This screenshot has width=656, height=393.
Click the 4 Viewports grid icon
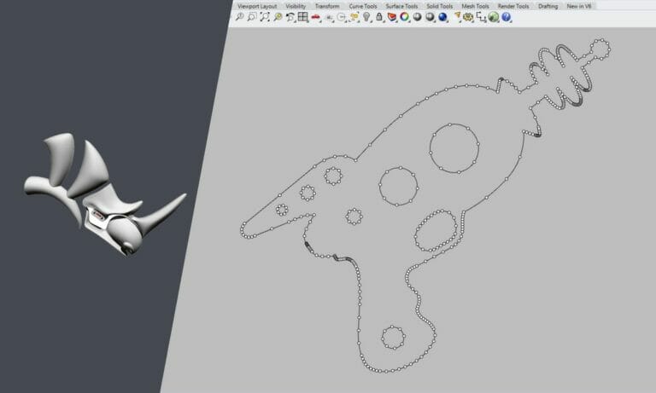coord(302,16)
